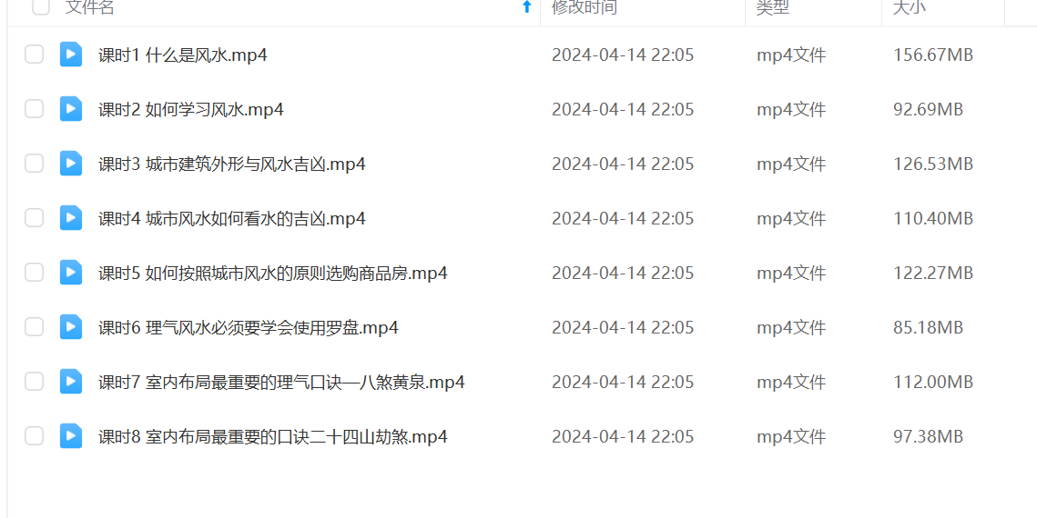The height and width of the screenshot is (518, 1037).
Task: Tick the checkbox for 课时8 二十四山劫煞.mp4
Action: (x=35, y=435)
